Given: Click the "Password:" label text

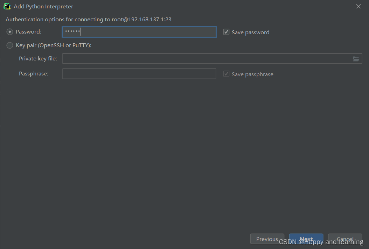Looking at the screenshot, I should [x=28, y=32].
